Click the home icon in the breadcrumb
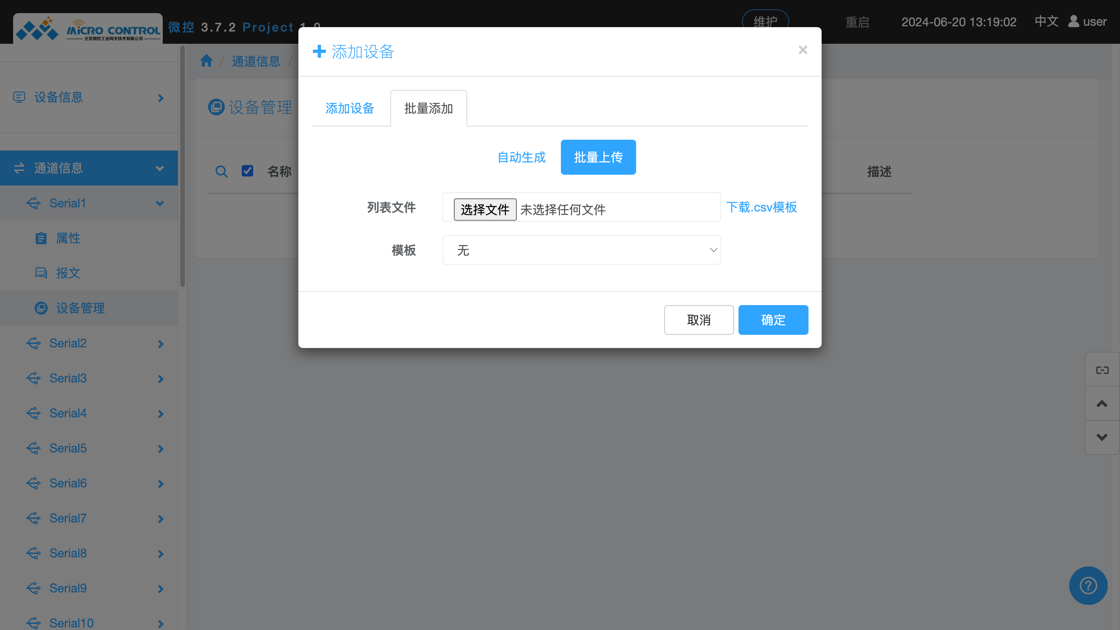The height and width of the screenshot is (630, 1120). tap(206, 60)
